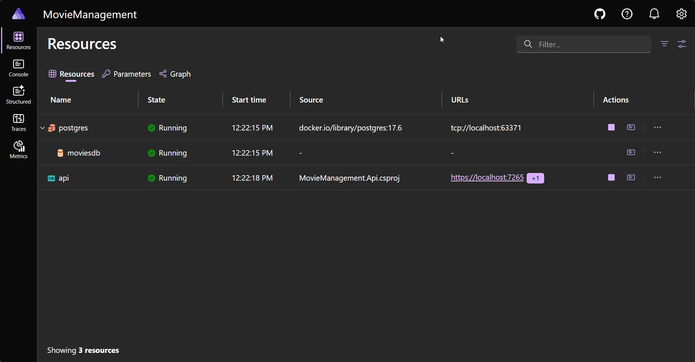This screenshot has width=695, height=362.
Task: Open the Console logs page
Action: click(19, 68)
